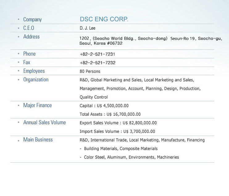
Task: Select Color Steel, Aluminum, Environments line
Action: pyautogui.click(x=129, y=157)
